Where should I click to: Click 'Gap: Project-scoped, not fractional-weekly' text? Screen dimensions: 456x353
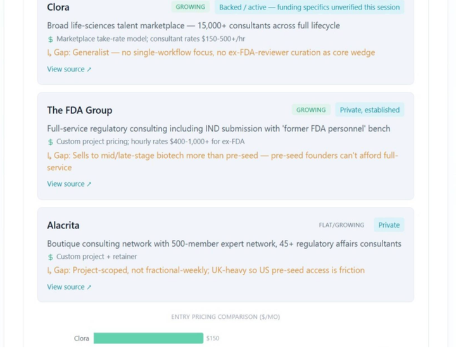click(209, 270)
